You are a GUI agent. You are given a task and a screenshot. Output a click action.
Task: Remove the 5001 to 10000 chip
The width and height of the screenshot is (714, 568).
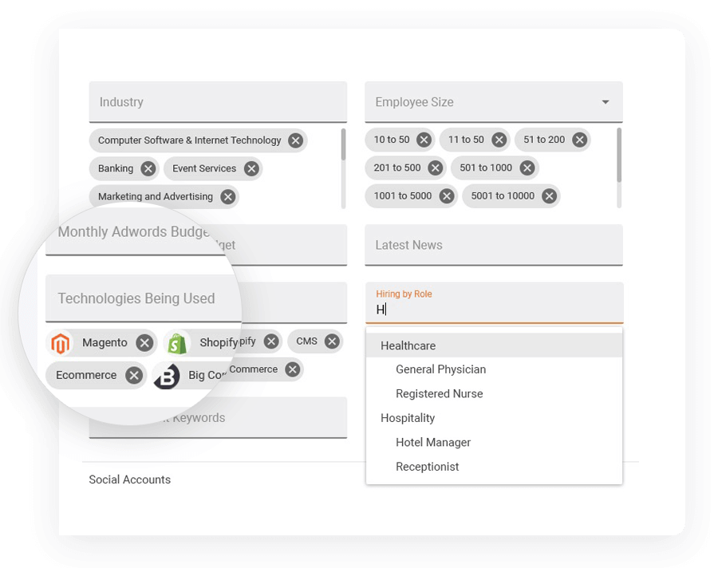549,195
